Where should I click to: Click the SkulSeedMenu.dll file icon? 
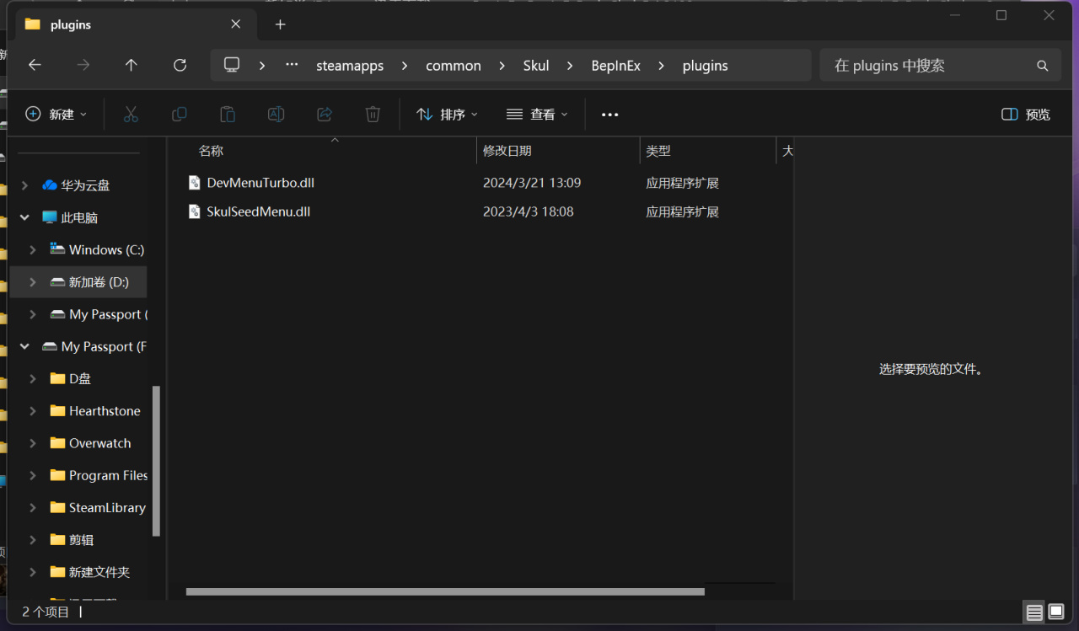[195, 211]
